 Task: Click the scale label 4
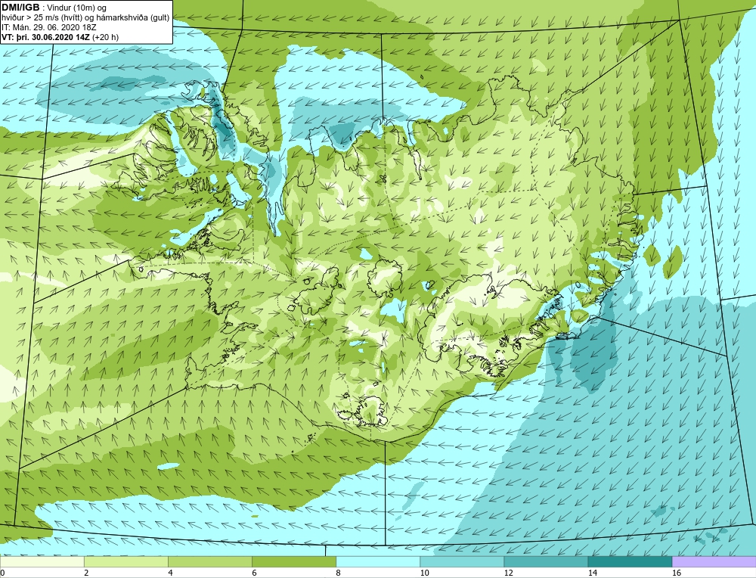[x=171, y=573]
